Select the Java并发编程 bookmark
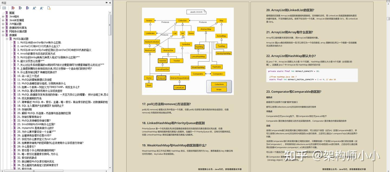This screenshot has height=172, width=390. pyautogui.click(x=17, y=20)
